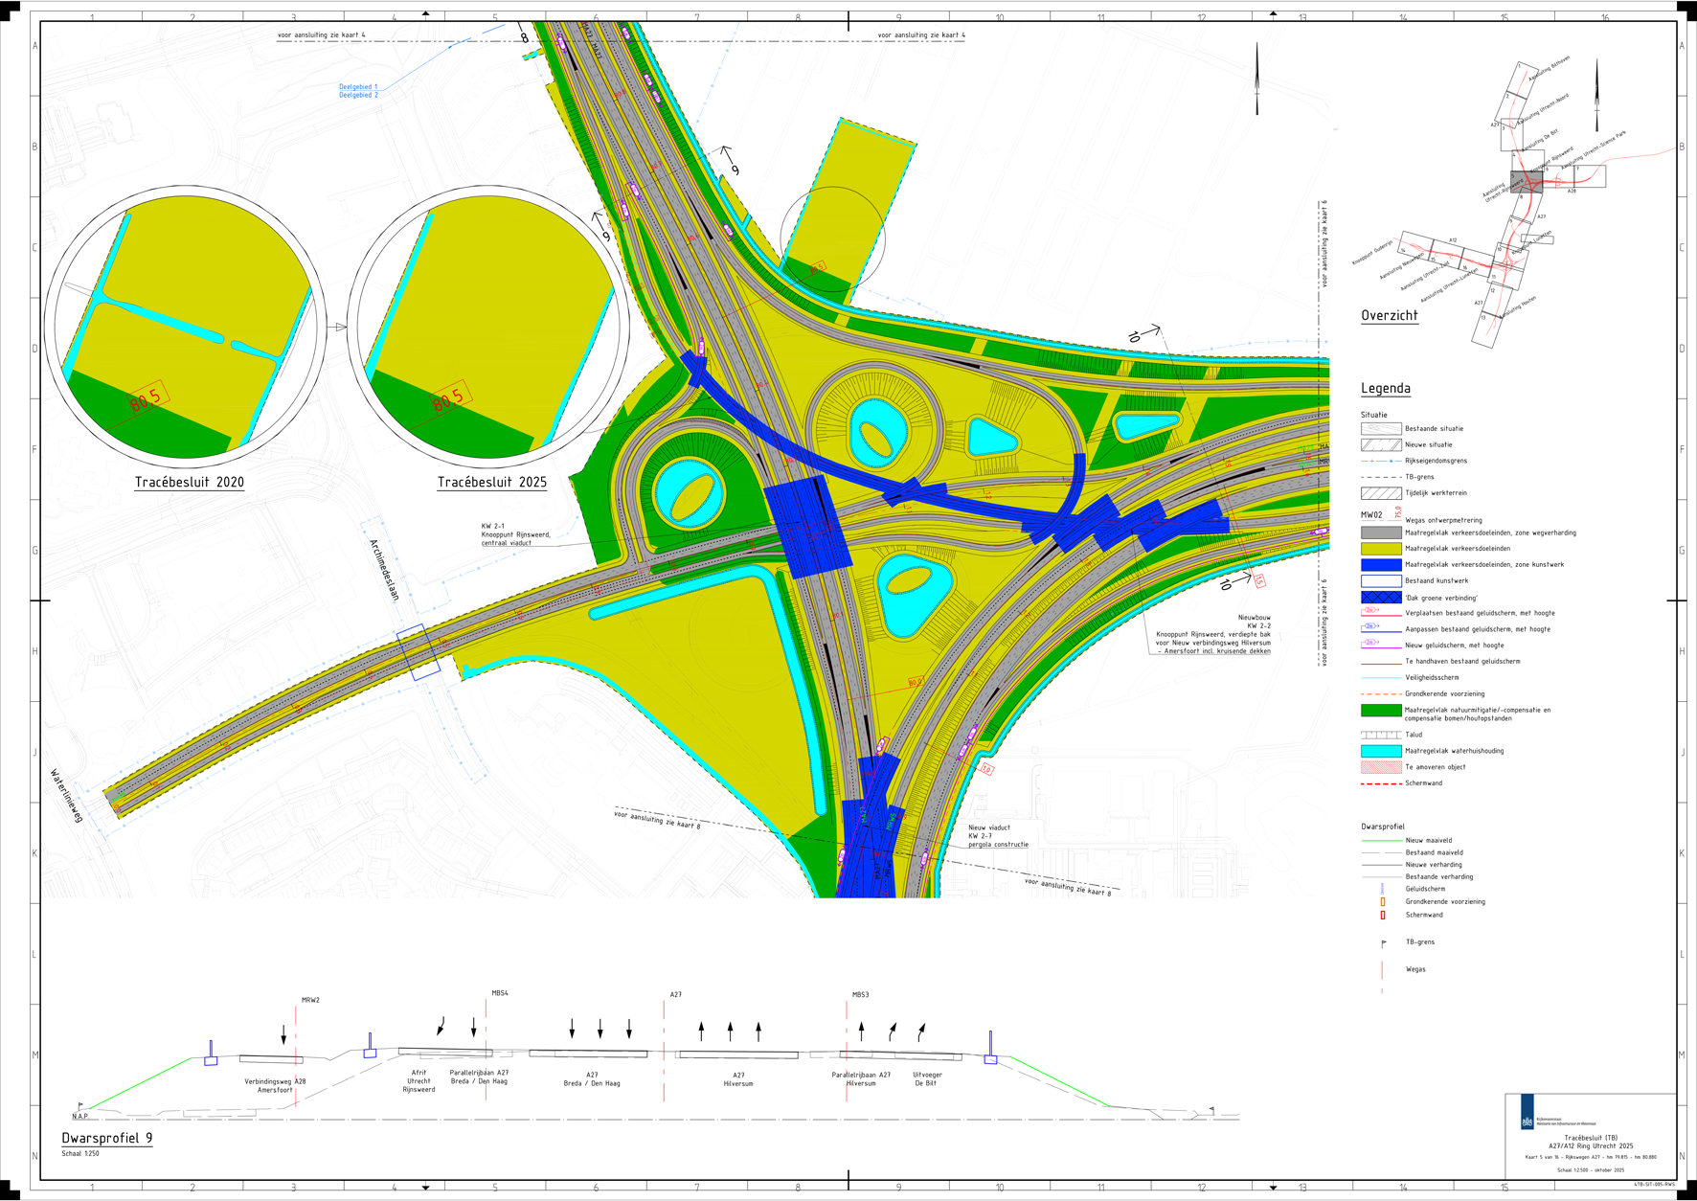Click the 'Te amoveren object' legend swatch

click(x=1380, y=767)
